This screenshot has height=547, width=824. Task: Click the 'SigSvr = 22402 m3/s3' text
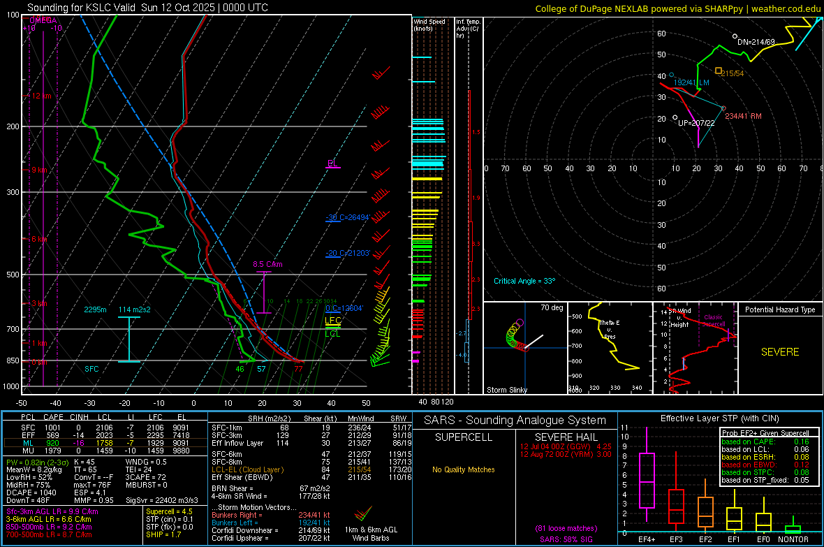162,500
